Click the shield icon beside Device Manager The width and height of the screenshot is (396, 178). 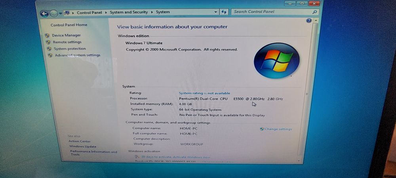click(47, 36)
